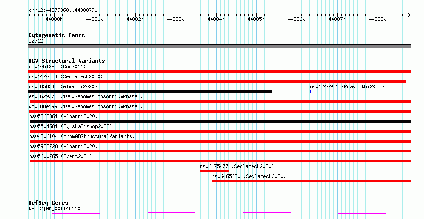Click the black bar under nsv5858545
Viewport: 424px width, 219px height.
pyautogui.click(x=150, y=91)
